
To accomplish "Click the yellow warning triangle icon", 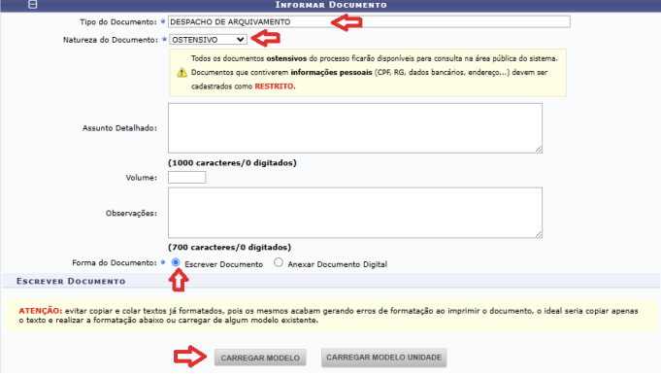I will (x=182, y=73).
